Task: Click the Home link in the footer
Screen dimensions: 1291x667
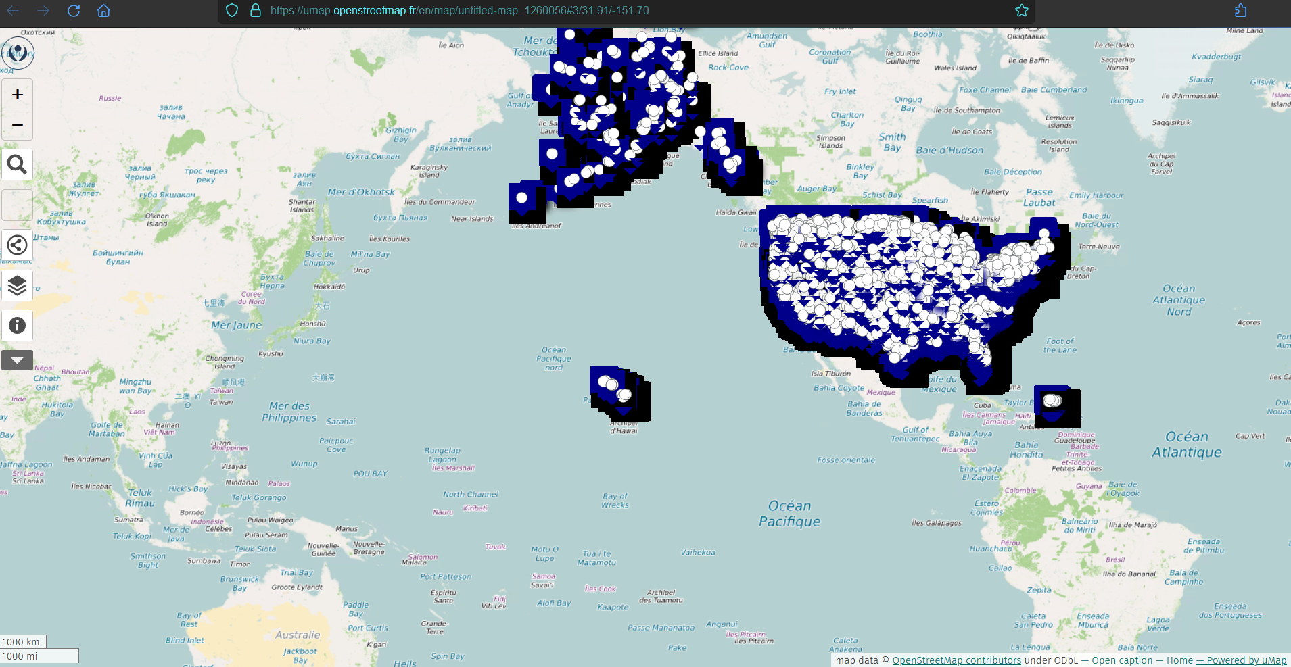Action: coord(1179,660)
